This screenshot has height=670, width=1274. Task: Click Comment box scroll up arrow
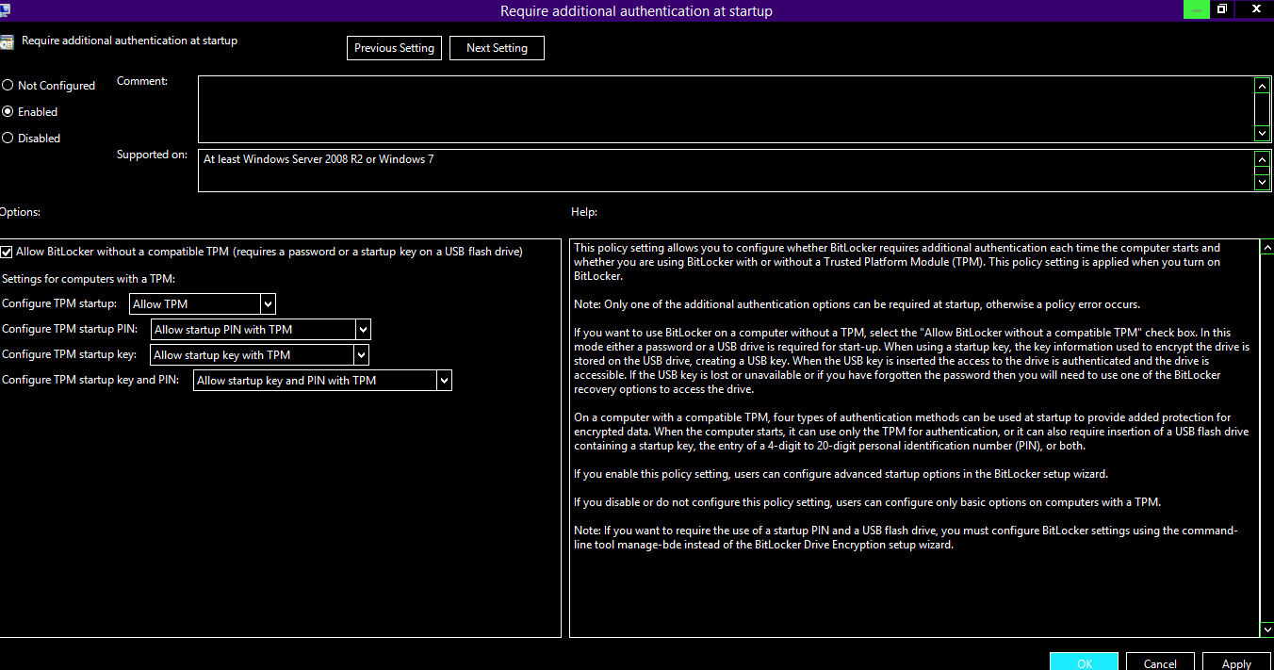coord(1263,85)
